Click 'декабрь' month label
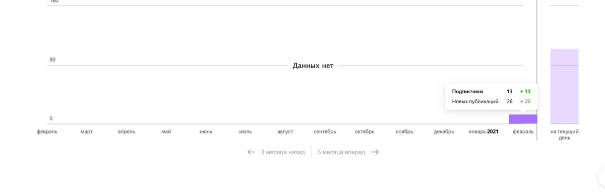Image resolution: width=605 pixels, height=196 pixels. (444, 132)
